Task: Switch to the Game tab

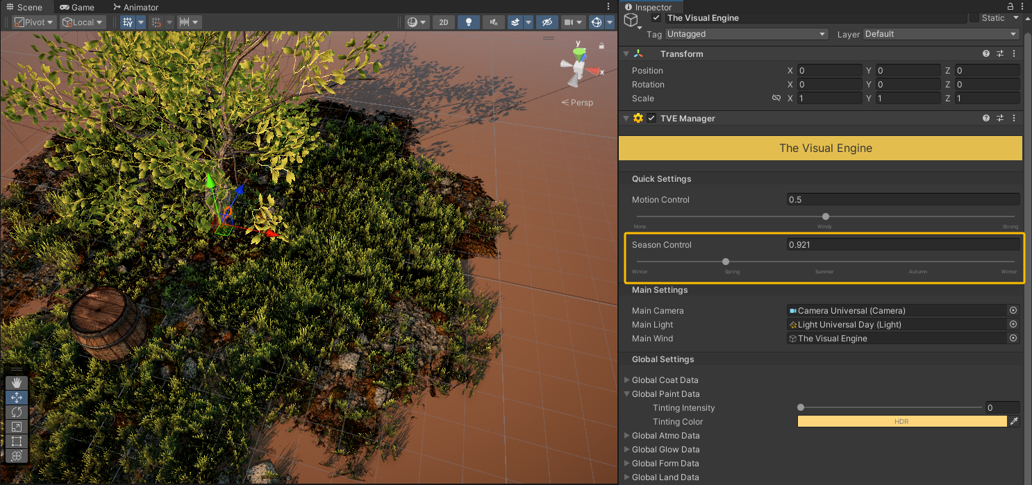Action: coord(77,7)
